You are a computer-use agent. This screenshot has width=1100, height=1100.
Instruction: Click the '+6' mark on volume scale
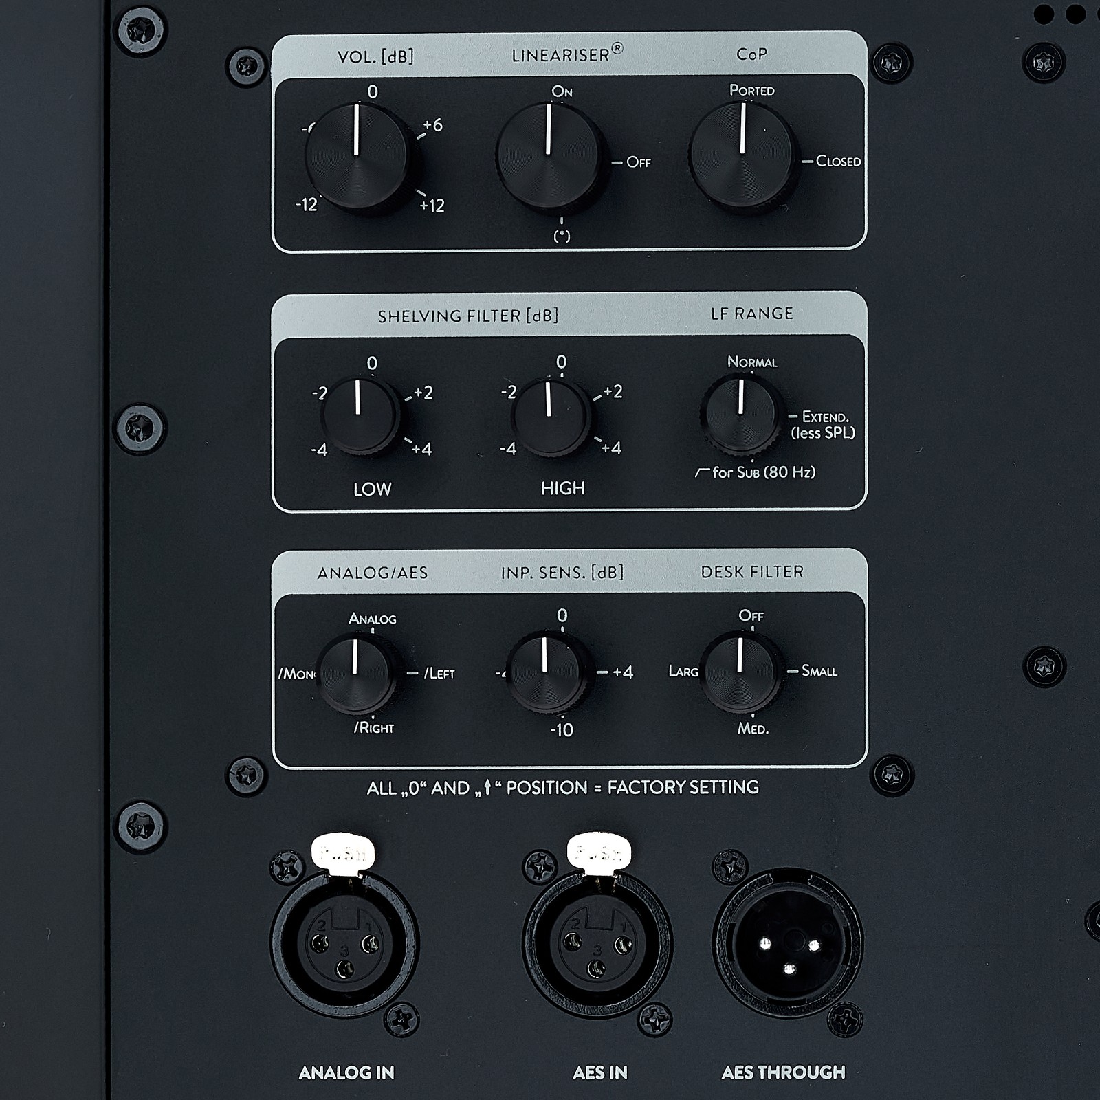coord(432,125)
